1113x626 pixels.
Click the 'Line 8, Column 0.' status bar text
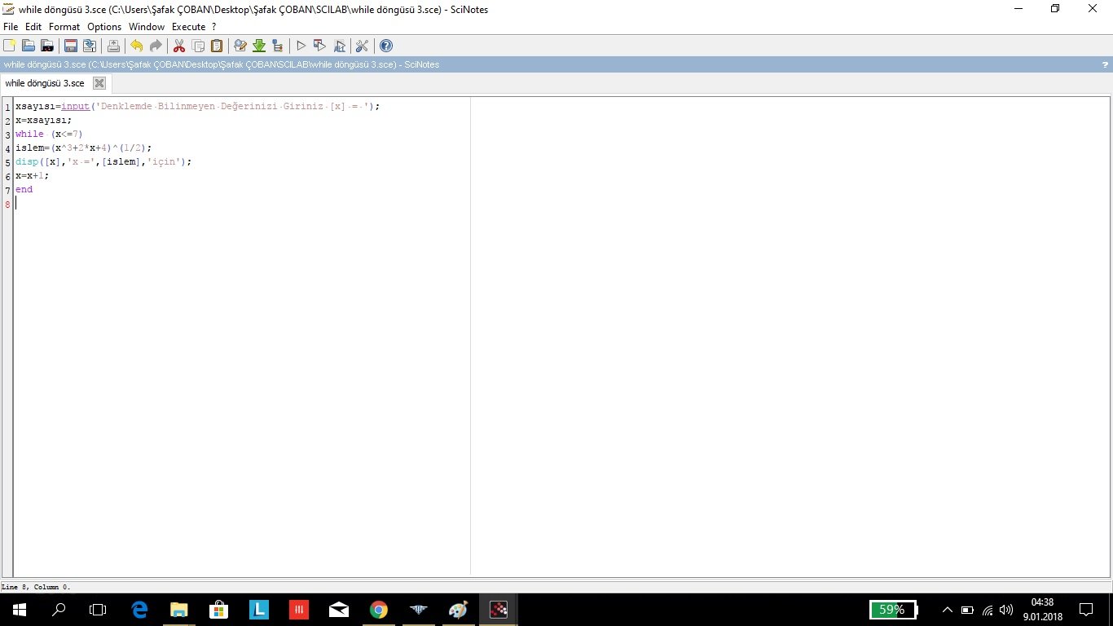[x=36, y=587]
